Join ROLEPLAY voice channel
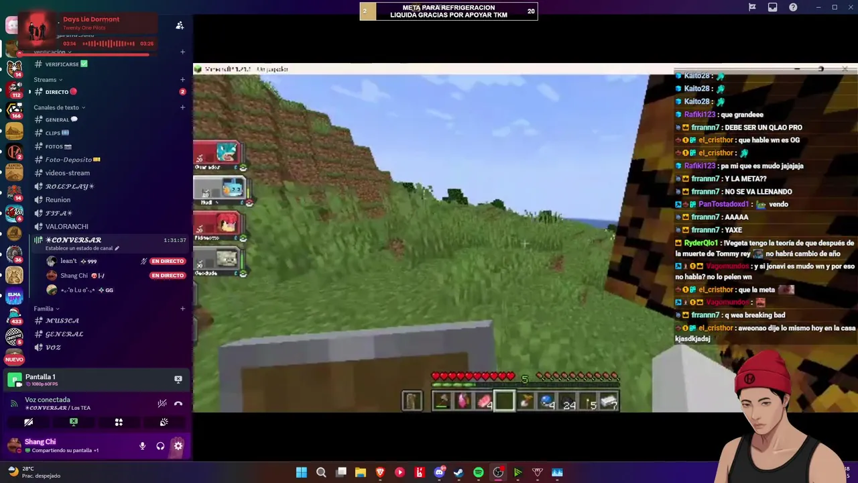The width and height of the screenshot is (858, 483). pyautogui.click(x=109, y=186)
